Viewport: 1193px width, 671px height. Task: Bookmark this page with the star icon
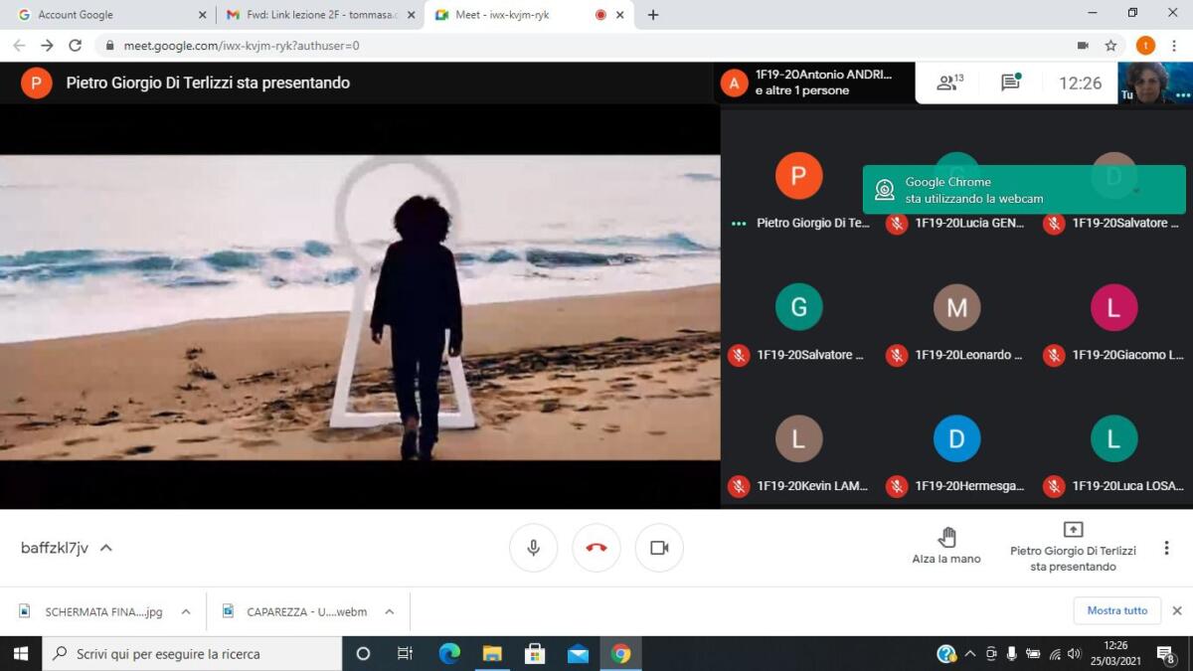(1110, 46)
